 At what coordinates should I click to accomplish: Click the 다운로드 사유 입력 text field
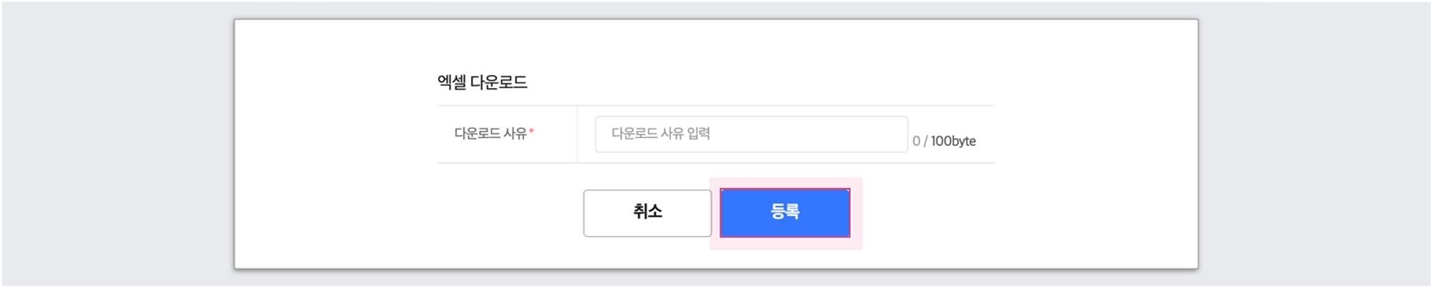(750, 134)
